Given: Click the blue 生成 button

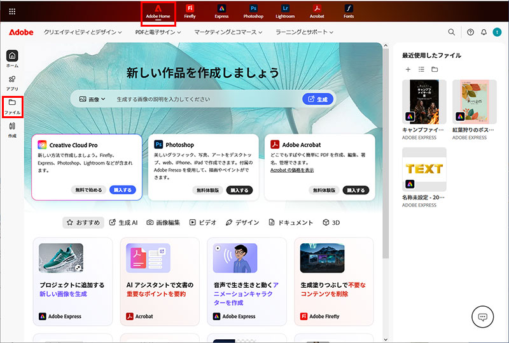Looking at the screenshot, I should 317,99.
